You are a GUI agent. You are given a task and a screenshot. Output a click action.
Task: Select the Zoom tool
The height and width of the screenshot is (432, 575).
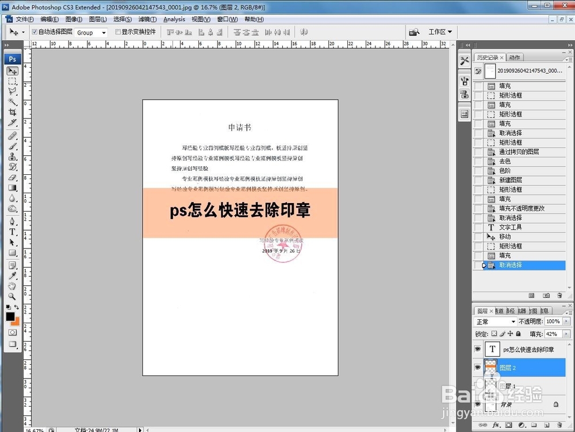[x=13, y=296]
